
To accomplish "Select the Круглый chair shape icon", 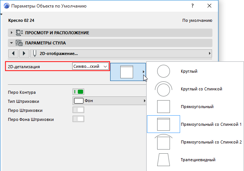I will pyautogui.click(x=164, y=71).
